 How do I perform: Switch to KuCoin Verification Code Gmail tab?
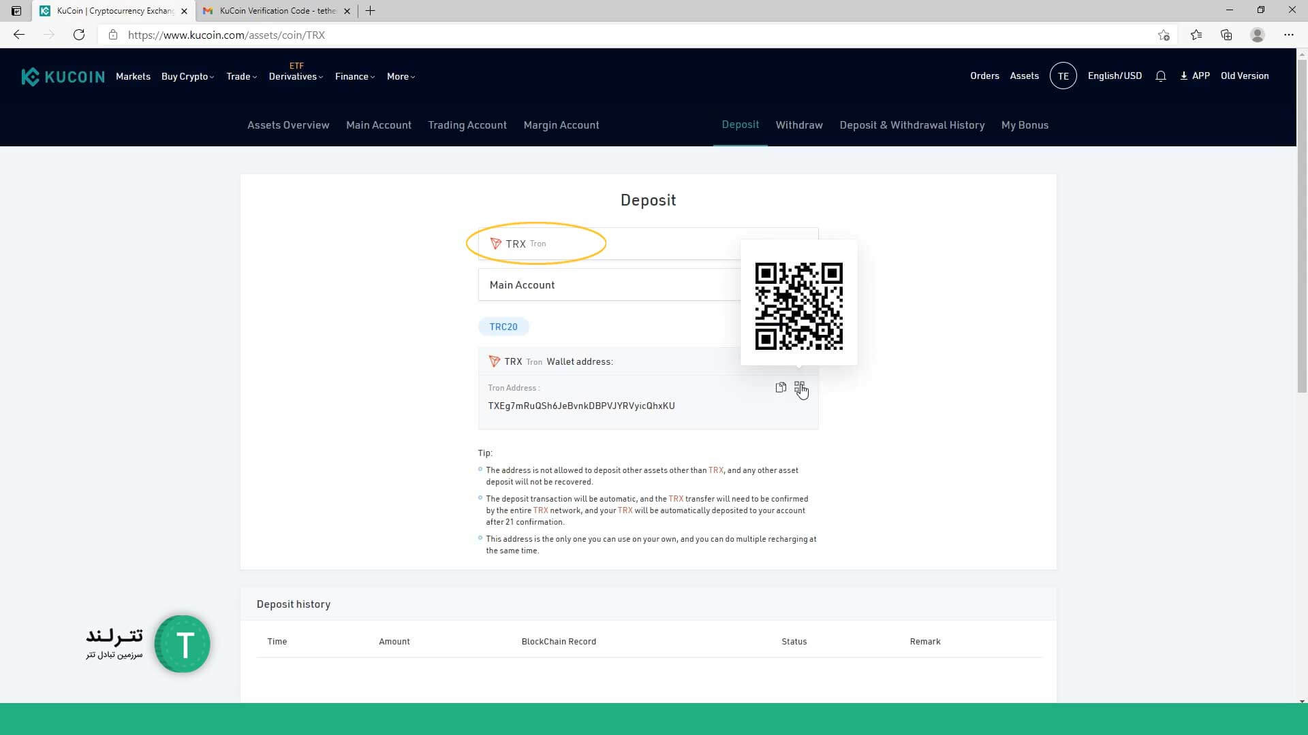click(277, 11)
